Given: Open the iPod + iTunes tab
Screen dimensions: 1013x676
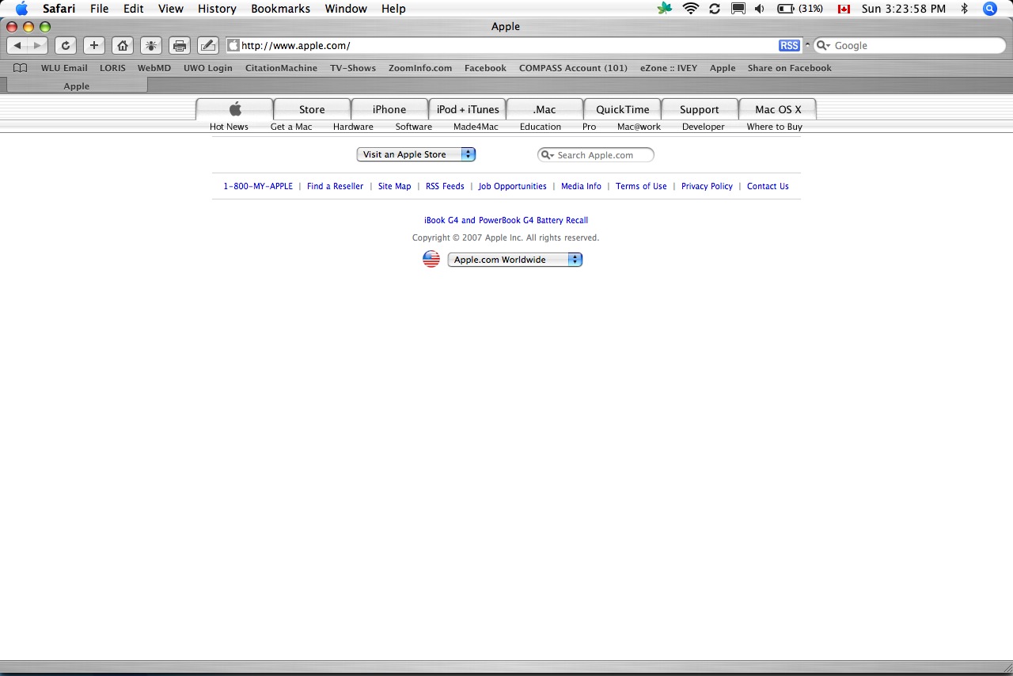Looking at the screenshot, I should click(x=468, y=109).
